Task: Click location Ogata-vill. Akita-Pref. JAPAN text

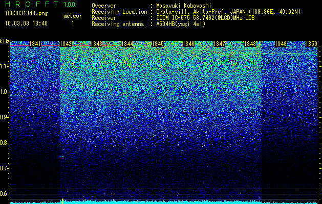Action: coord(228,12)
